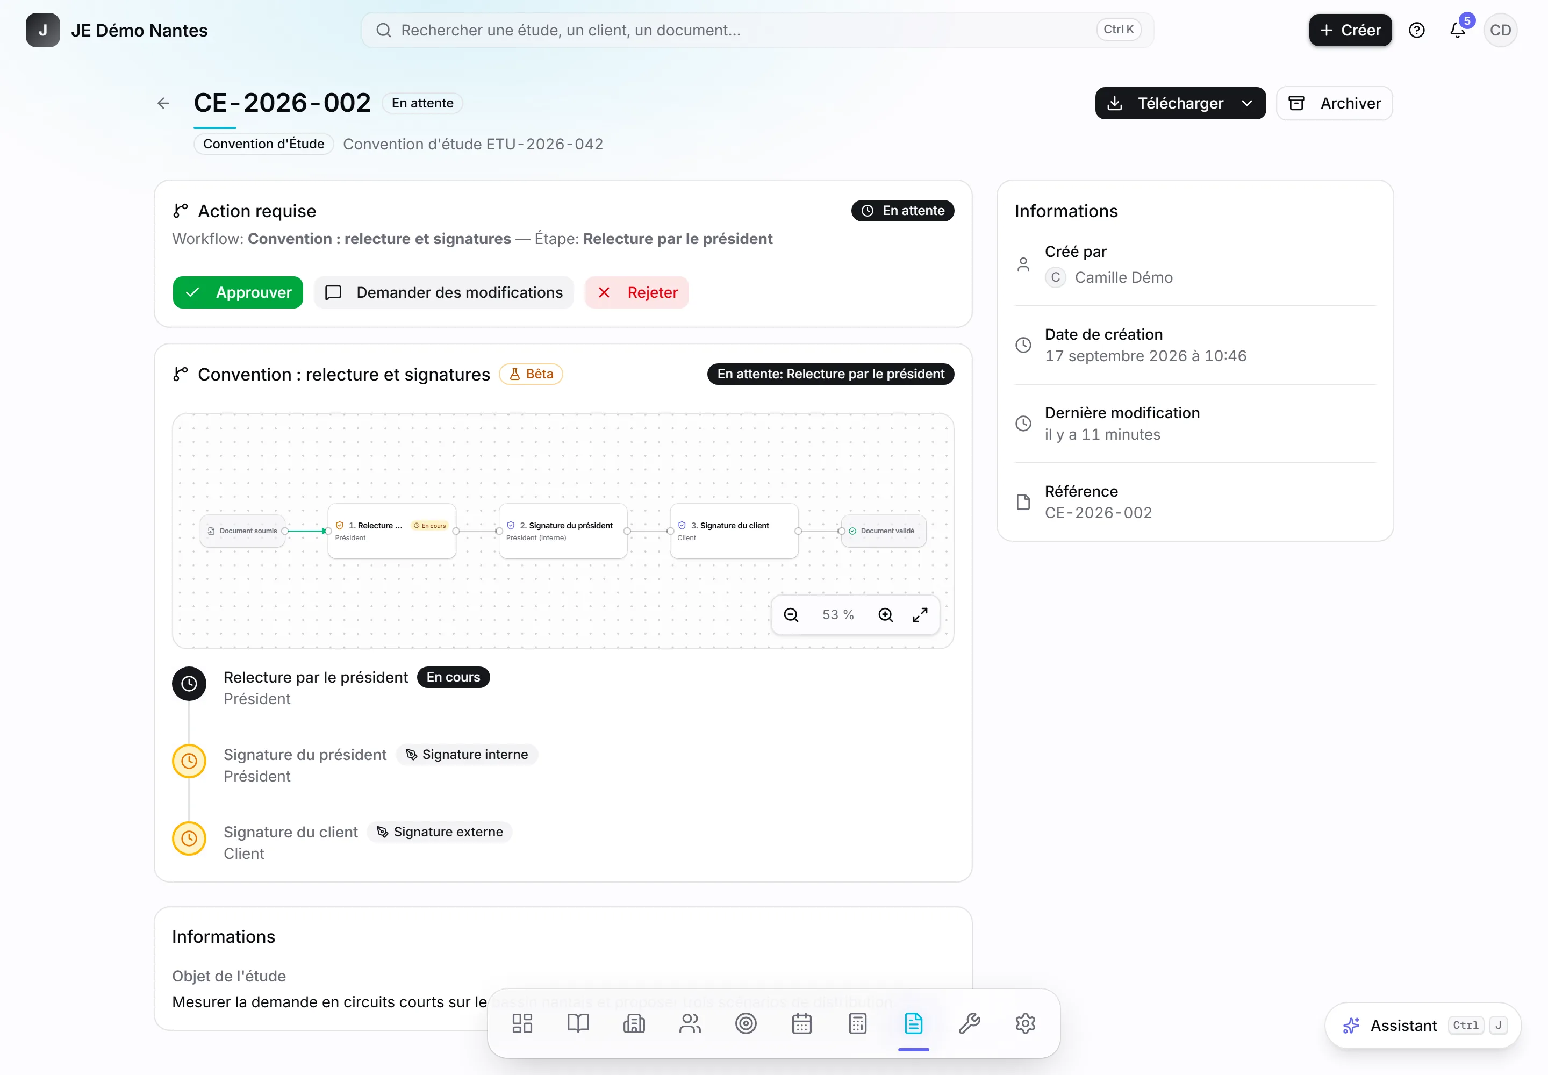Open the open-book icon in dock
Screen dimensions: 1548x1075
[578, 1024]
